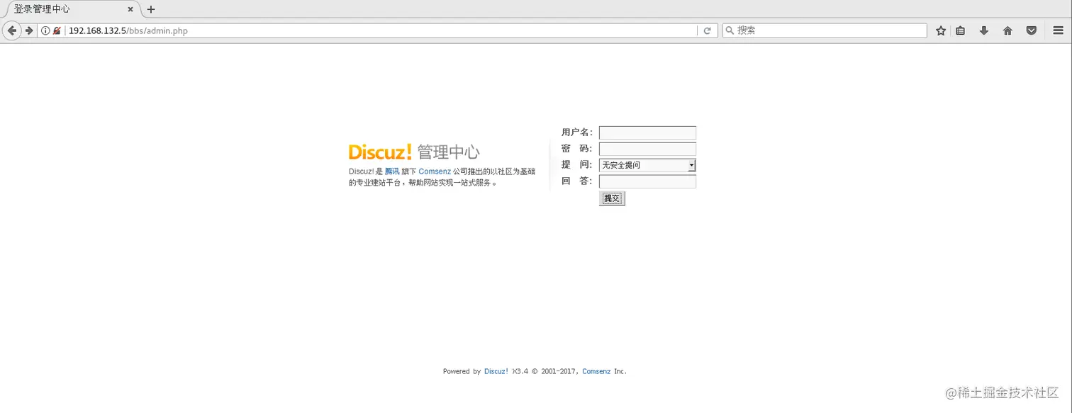Click the search magnifier icon

tap(730, 31)
